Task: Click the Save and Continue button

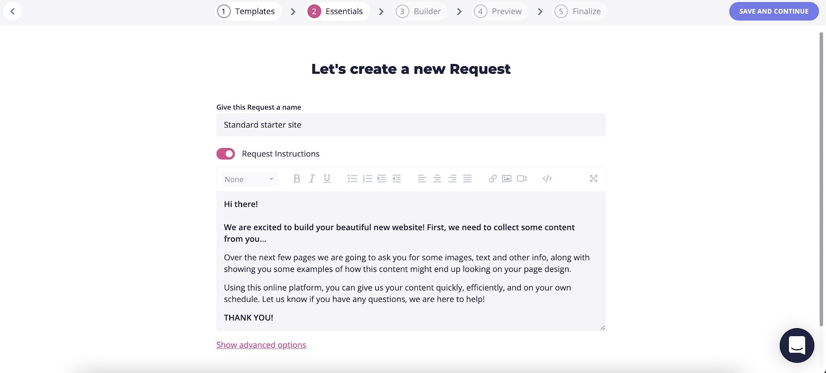Action: pyautogui.click(x=774, y=11)
